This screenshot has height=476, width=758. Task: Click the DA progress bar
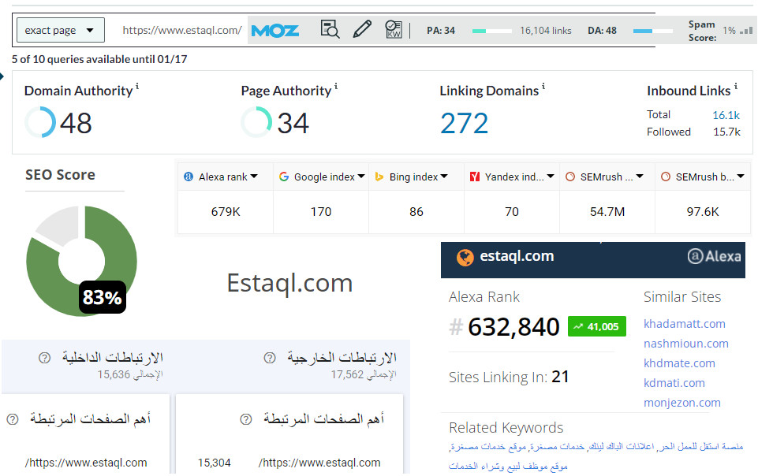pyautogui.click(x=652, y=31)
